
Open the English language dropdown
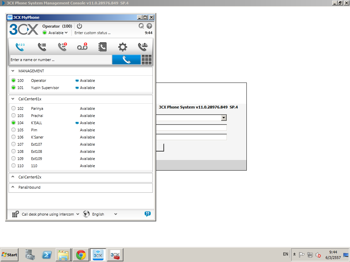(x=105, y=214)
